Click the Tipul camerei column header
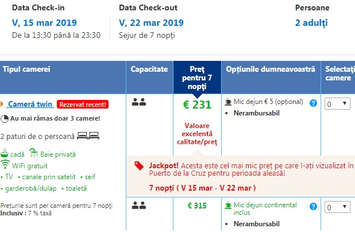 [26, 69]
